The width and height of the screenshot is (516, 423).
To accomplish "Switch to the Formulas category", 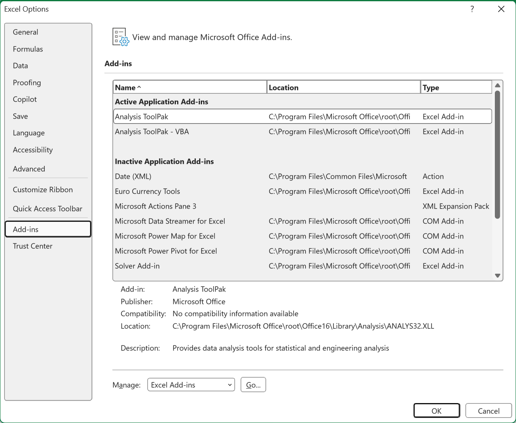I will tap(48, 49).
